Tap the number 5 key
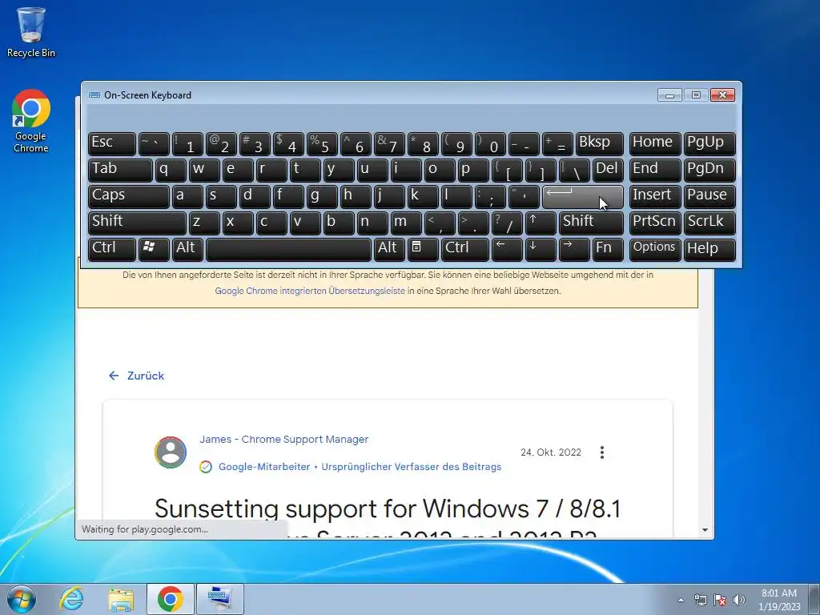The width and height of the screenshot is (820, 615). pos(322,144)
